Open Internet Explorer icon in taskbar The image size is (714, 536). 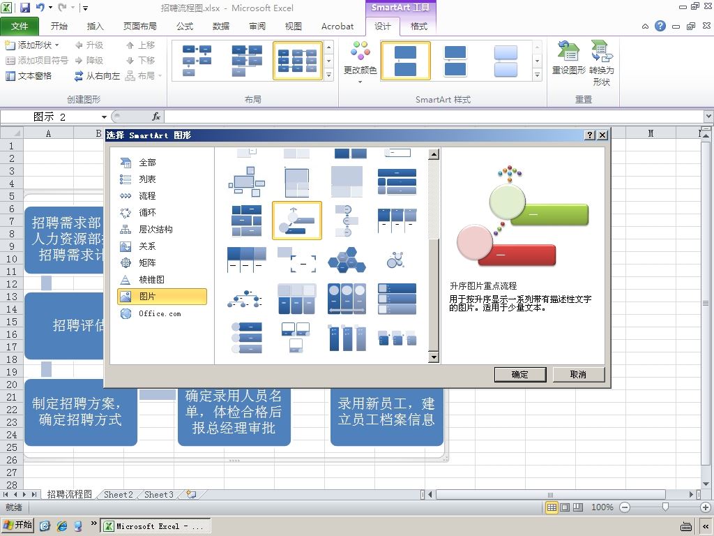(x=61, y=526)
